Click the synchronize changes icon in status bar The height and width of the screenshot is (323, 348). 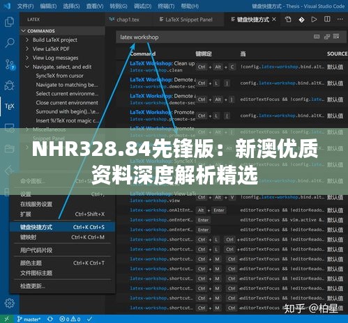[50, 320]
